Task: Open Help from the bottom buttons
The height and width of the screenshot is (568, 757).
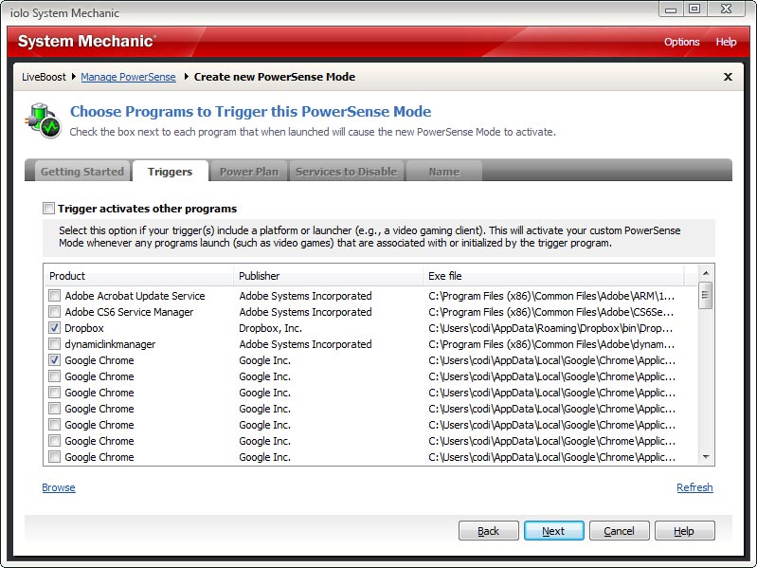Action: pyautogui.click(x=684, y=531)
